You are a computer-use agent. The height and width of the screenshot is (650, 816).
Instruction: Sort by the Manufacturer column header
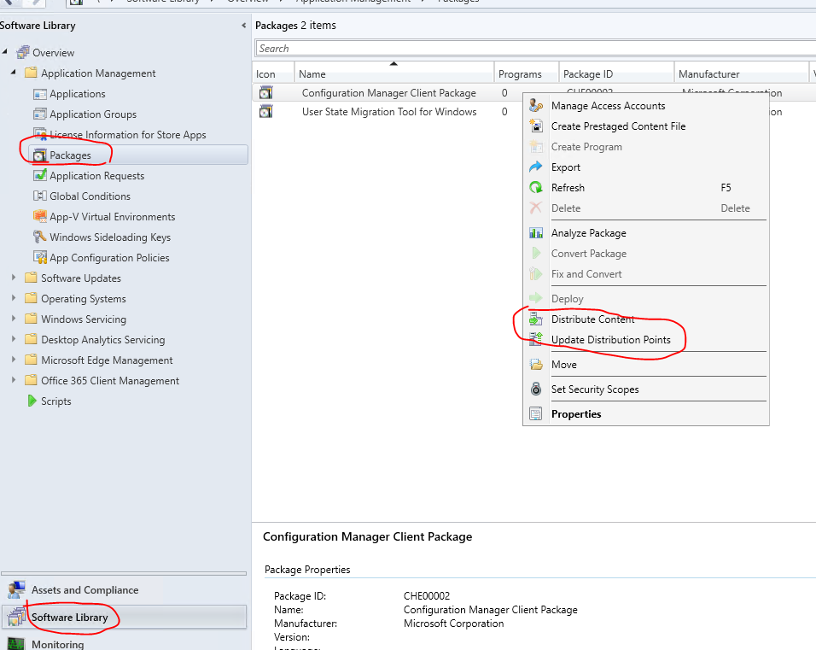[742, 73]
